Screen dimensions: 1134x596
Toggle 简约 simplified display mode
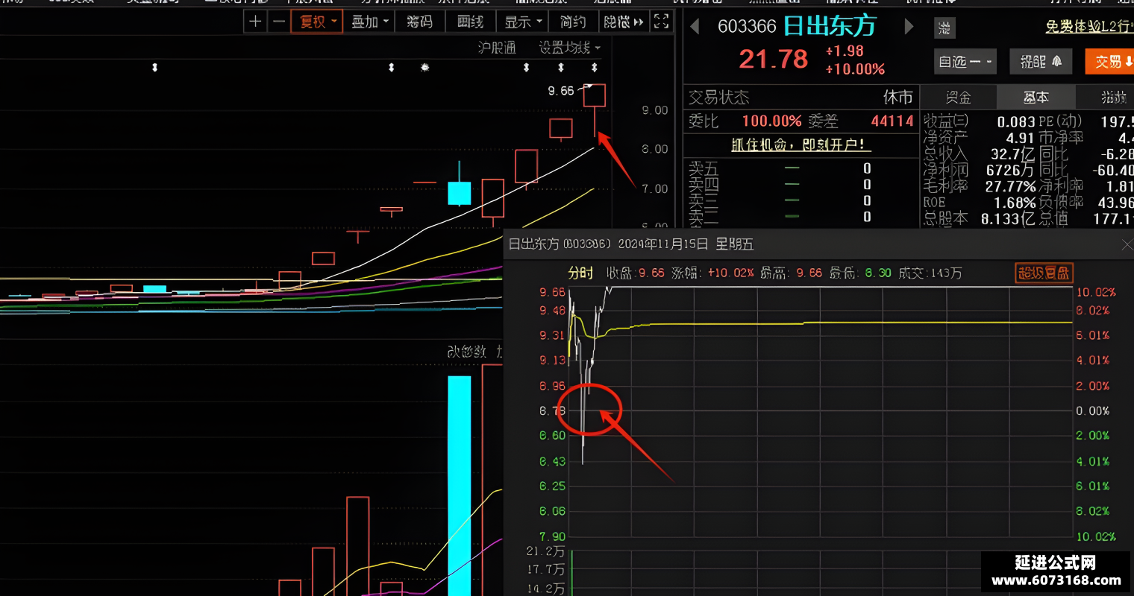click(x=573, y=22)
